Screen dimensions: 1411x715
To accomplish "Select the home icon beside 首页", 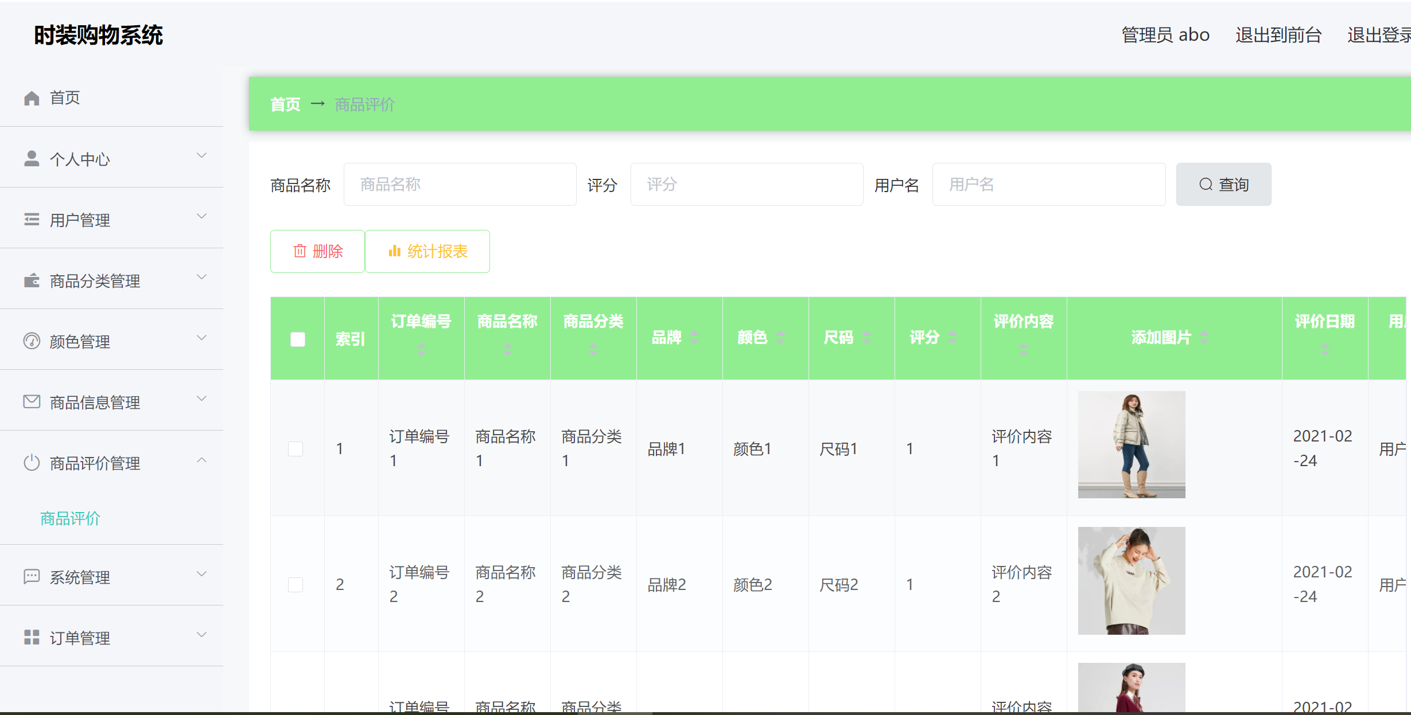I will (32, 97).
